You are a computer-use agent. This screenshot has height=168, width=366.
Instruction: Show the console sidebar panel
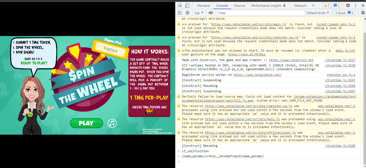(x=179, y=13)
